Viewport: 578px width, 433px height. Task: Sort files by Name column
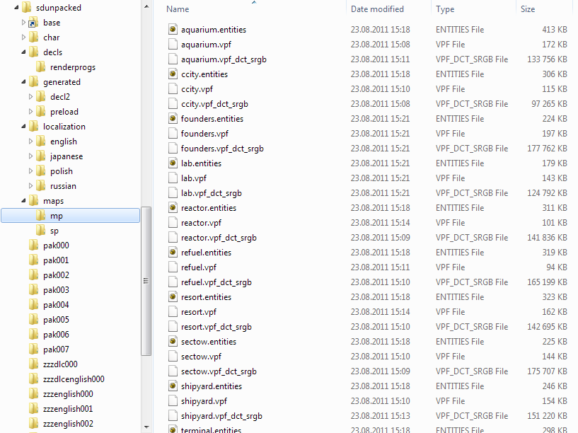tap(178, 9)
